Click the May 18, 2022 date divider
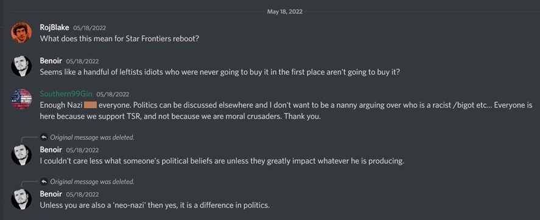The height and width of the screenshot is (220, 540). (285, 12)
